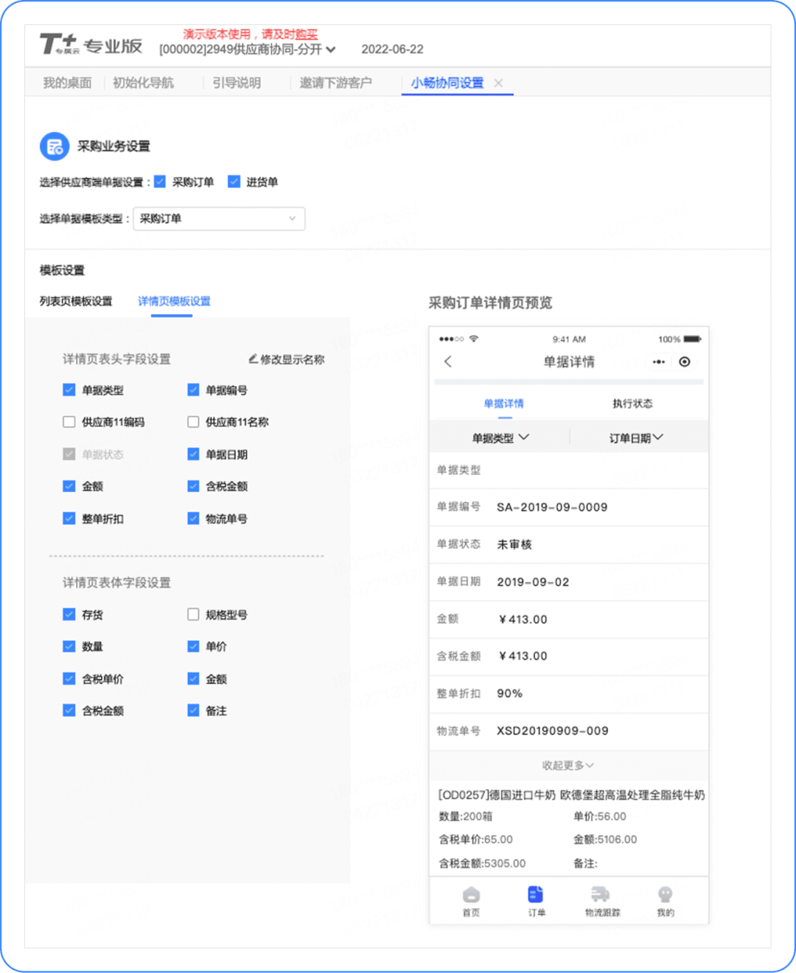This screenshot has height=973, width=796.
Task: Switch to 我的桌面 tab
Action: (x=67, y=83)
